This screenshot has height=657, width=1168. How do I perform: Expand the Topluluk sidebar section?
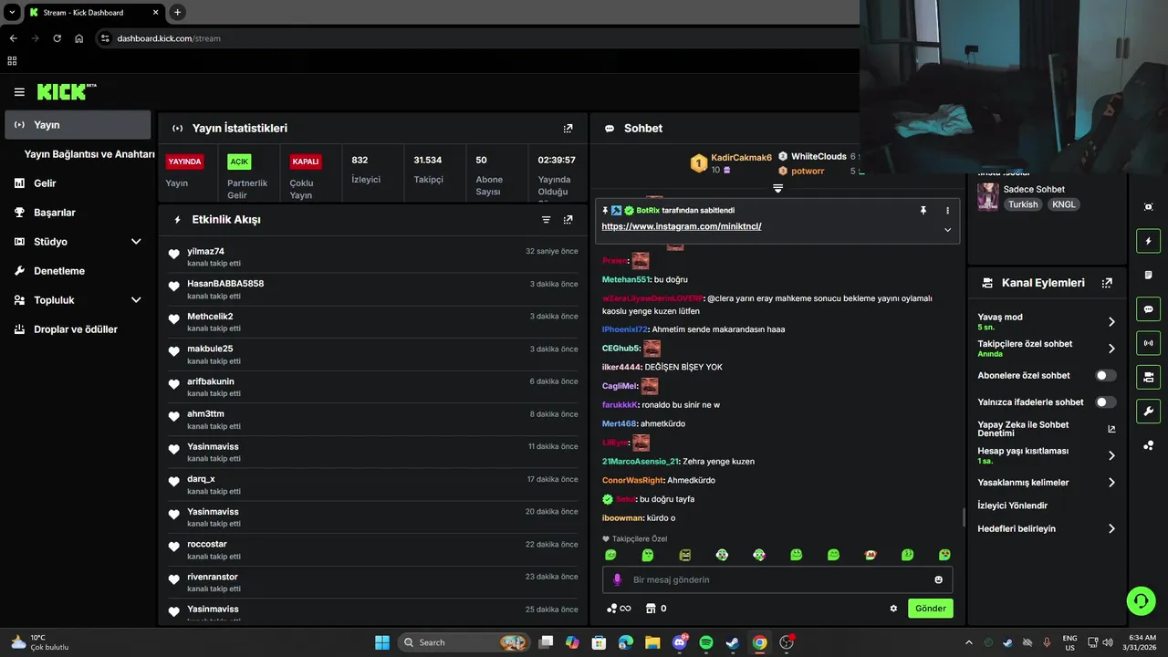click(x=136, y=300)
